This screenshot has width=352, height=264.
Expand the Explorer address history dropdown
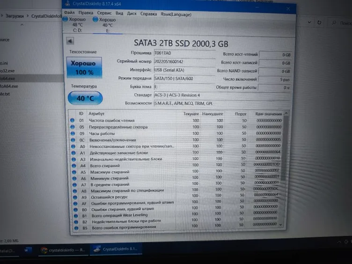[309, 22]
